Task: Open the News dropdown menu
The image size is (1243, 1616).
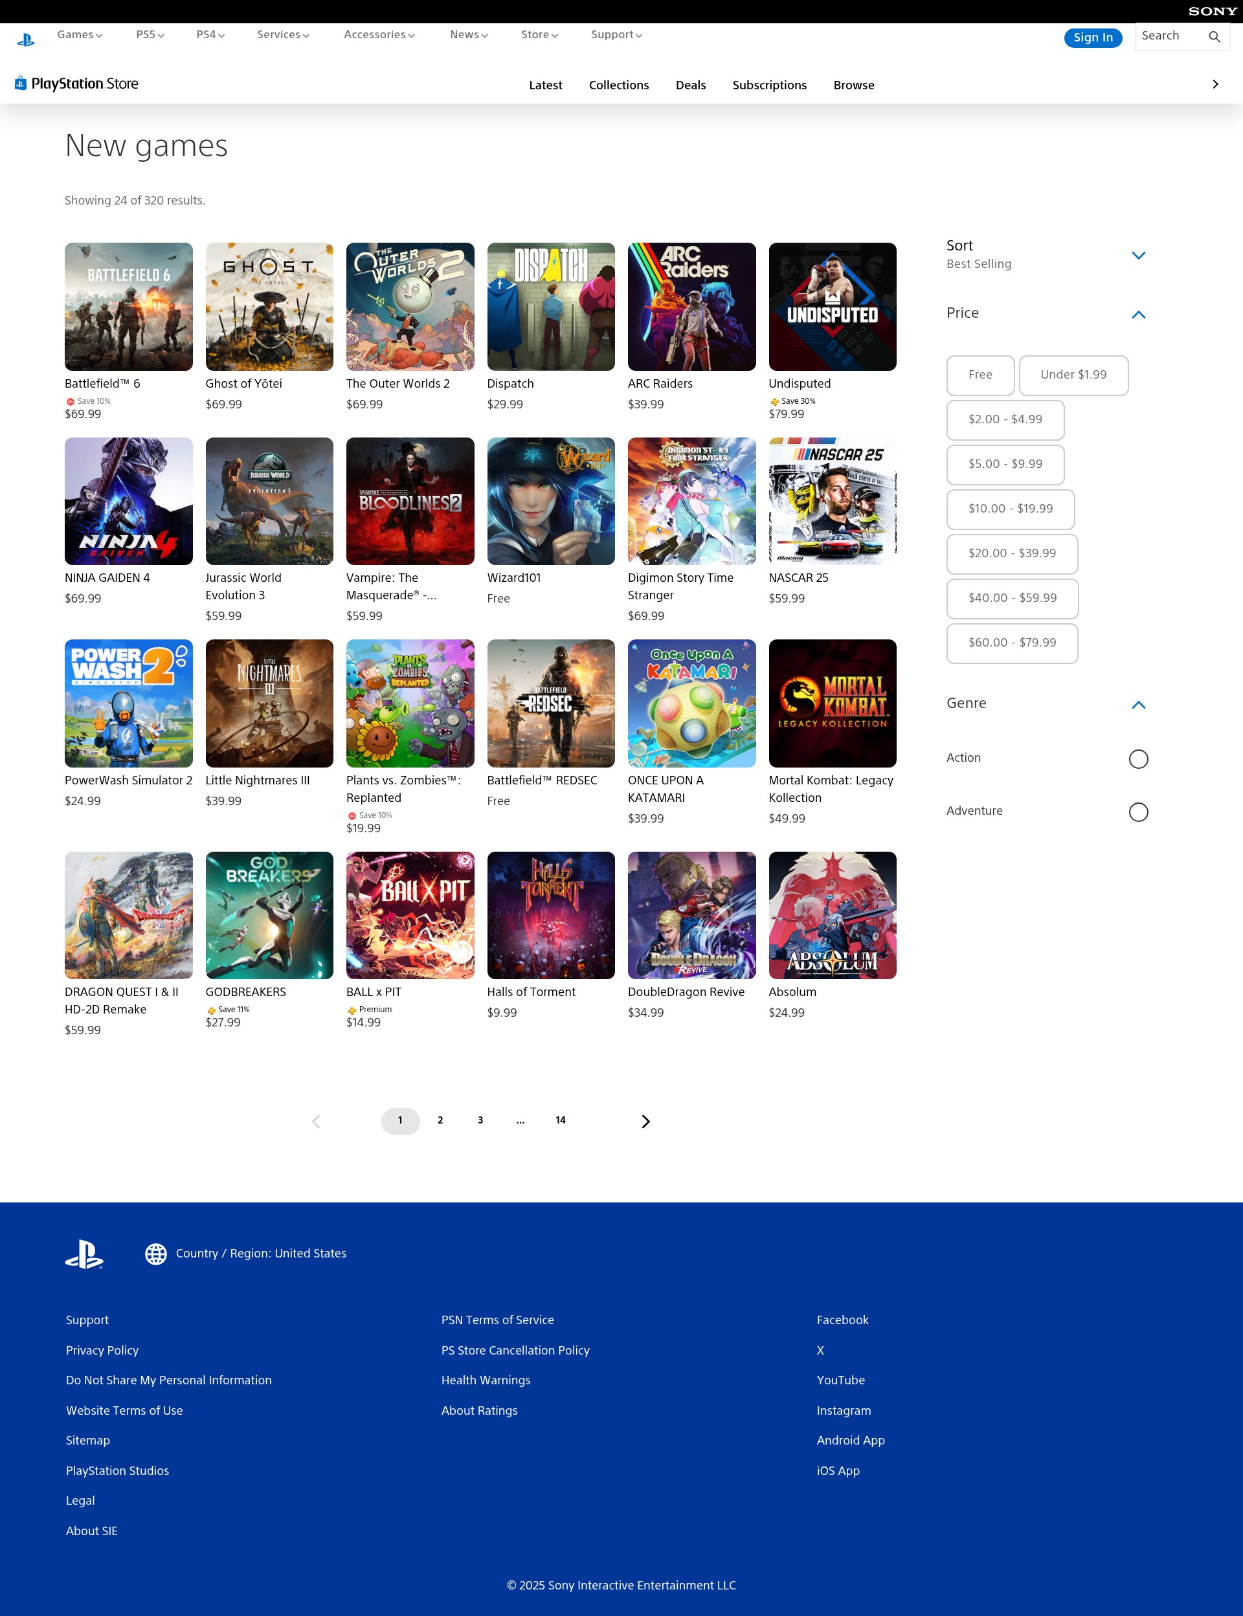Action: tap(469, 35)
